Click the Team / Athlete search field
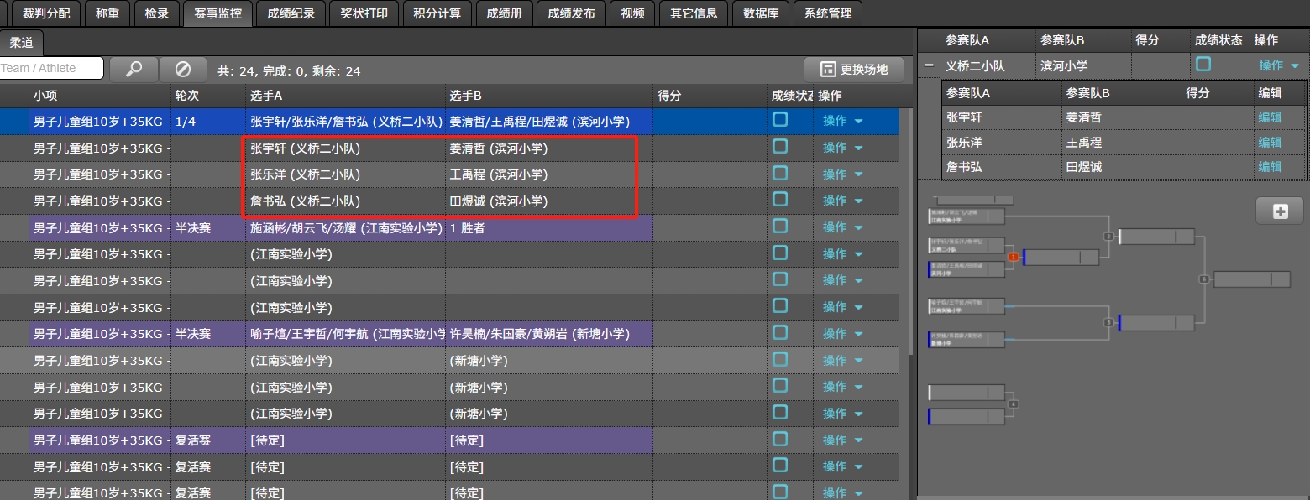The height and width of the screenshot is (500, 1310). tap(50, 69)
